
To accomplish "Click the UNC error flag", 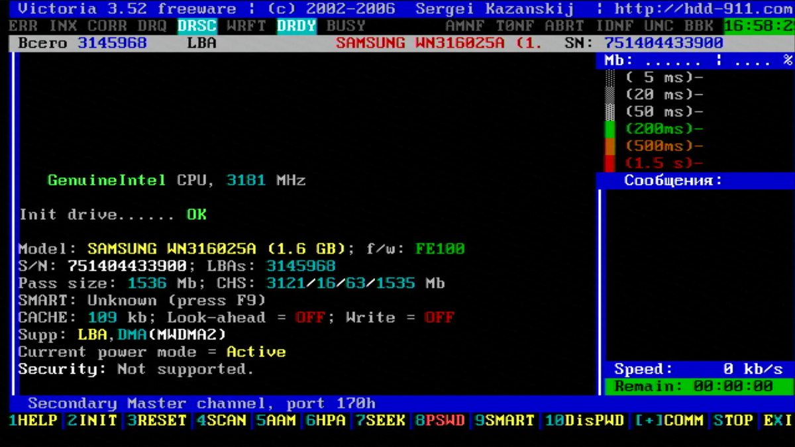I will [660, 26].
